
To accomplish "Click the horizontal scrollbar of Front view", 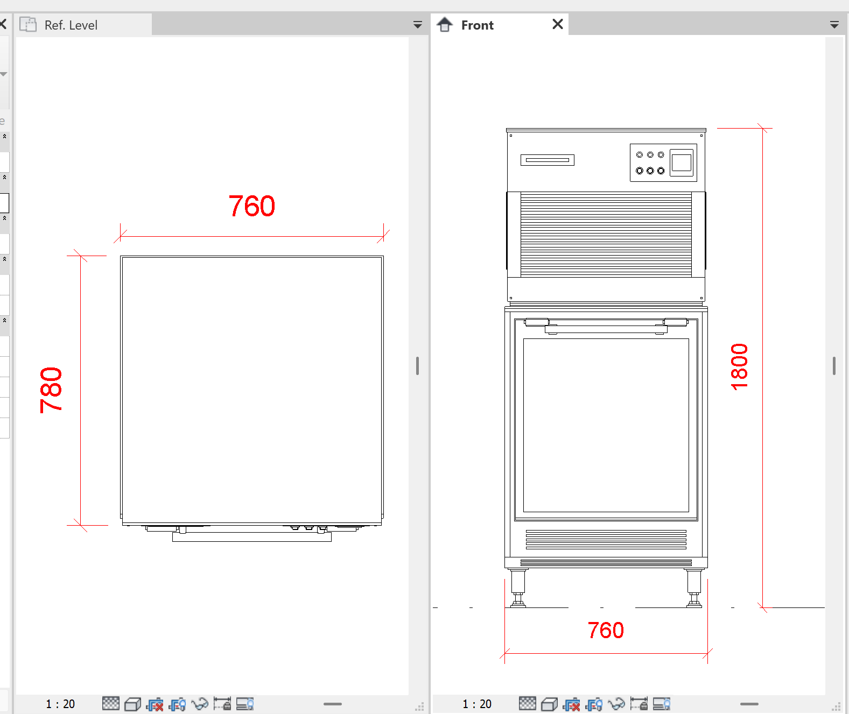I will click(749, 704).
